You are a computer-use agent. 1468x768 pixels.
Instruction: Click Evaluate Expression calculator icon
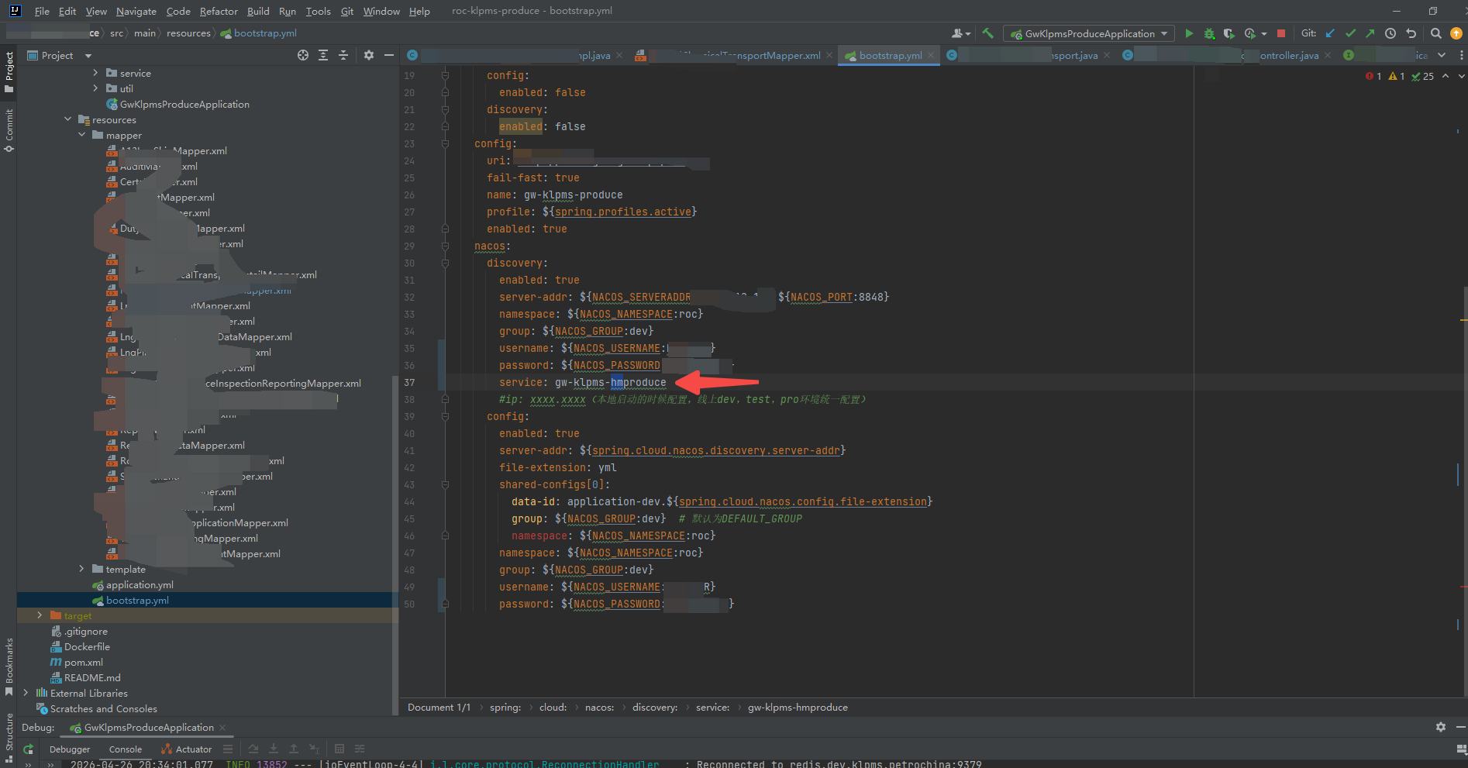pos(339,749)
